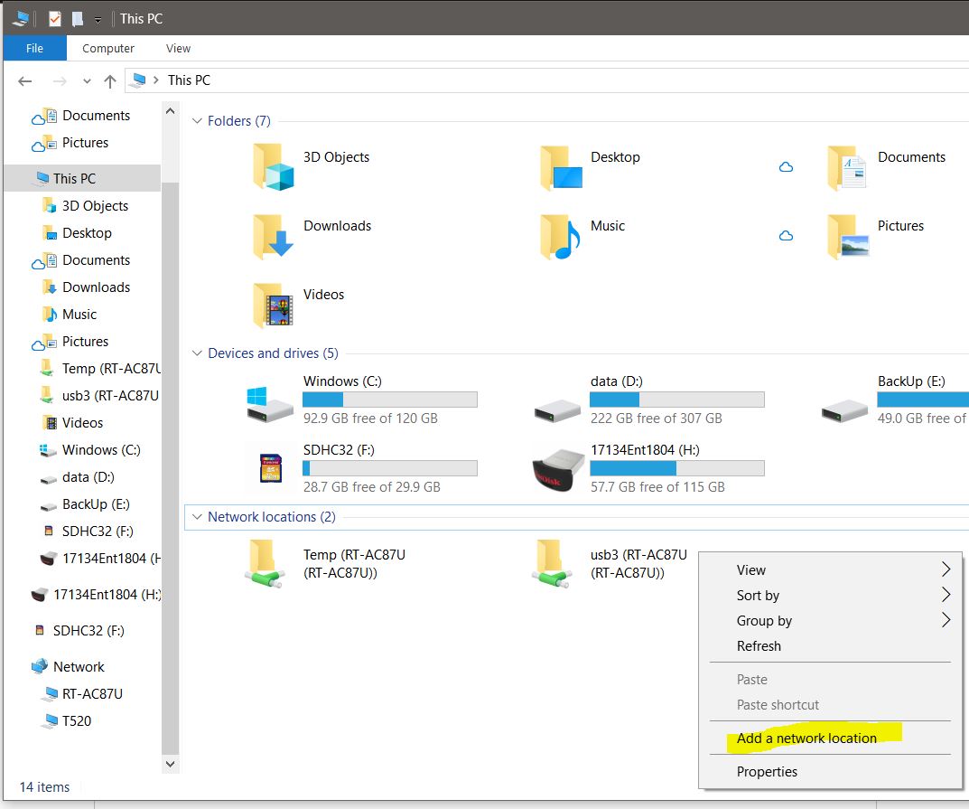Click the address bar chevron before This PC
The image size is (969, 809).
[x=155, y=80]
